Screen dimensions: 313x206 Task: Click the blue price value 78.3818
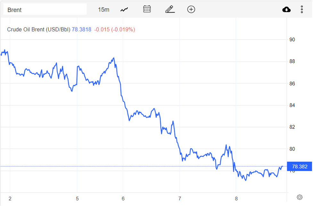coord(82,29)
